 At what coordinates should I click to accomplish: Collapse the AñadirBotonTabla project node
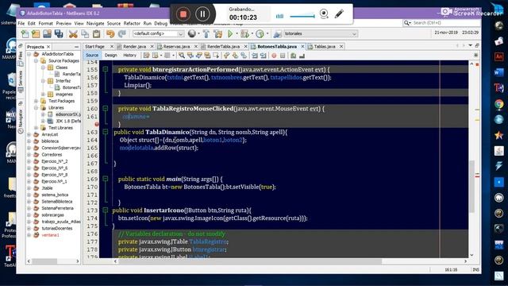(x=29, y=54)
